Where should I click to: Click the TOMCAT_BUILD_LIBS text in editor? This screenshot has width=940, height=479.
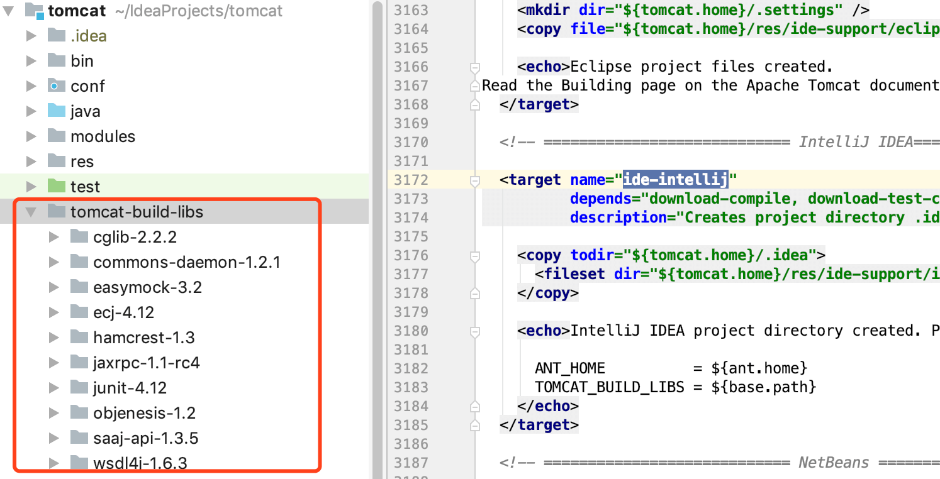point(609,388)
